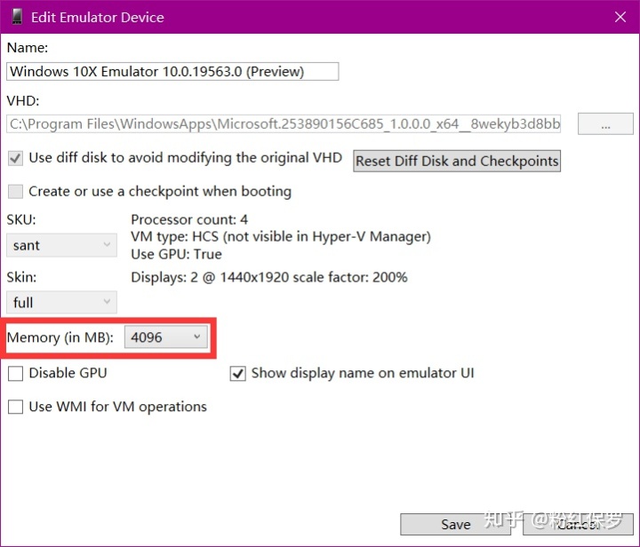The height and width of the screenshot is (547, 640).
Task: Click the "Name:" label
Action: (x=28, y=48)
